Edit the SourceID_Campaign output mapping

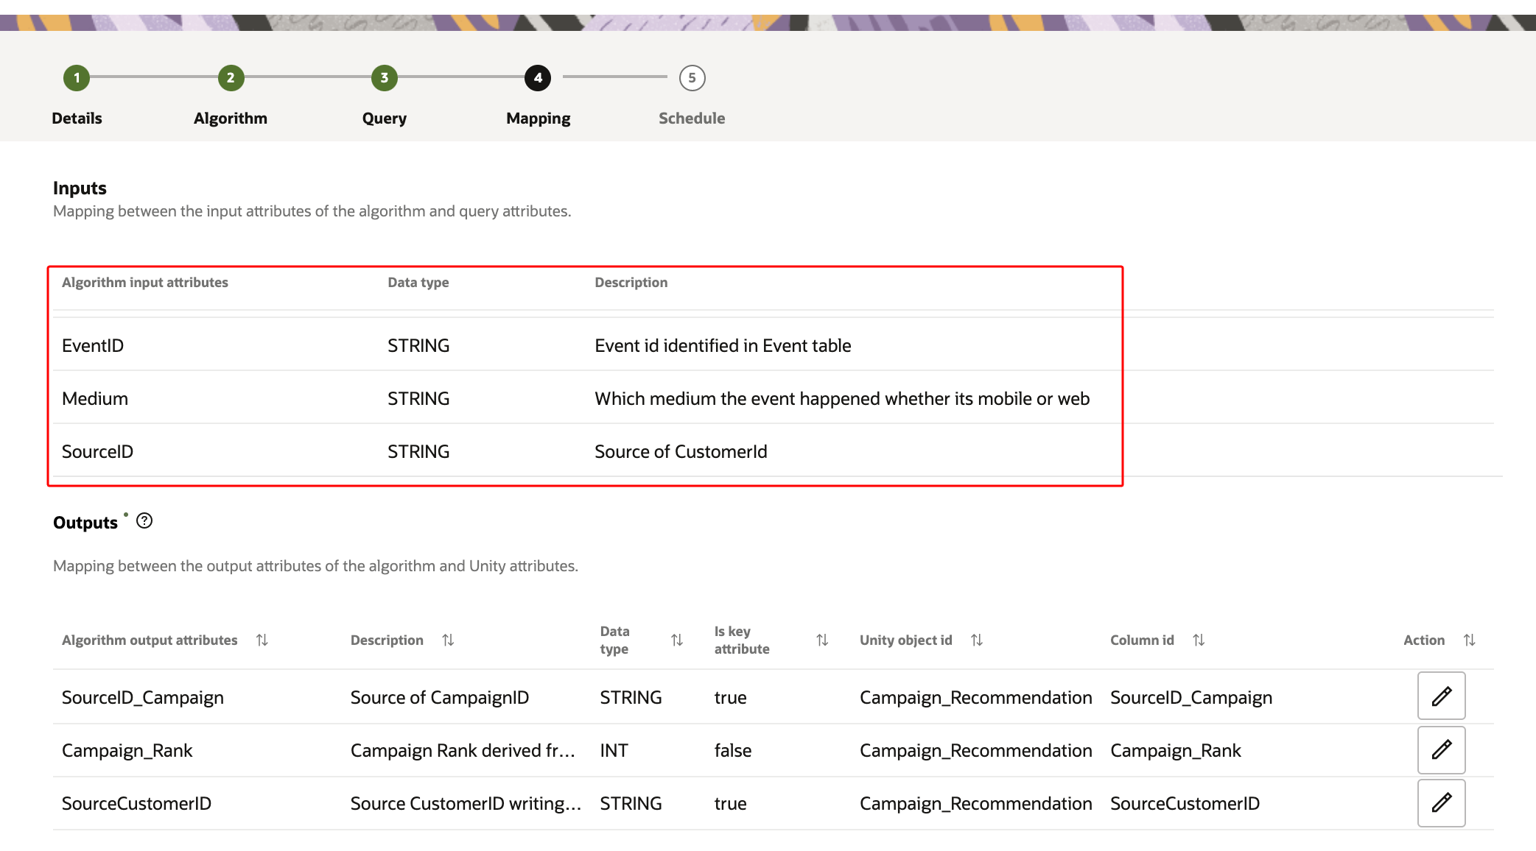click(x=1441, y=696)
